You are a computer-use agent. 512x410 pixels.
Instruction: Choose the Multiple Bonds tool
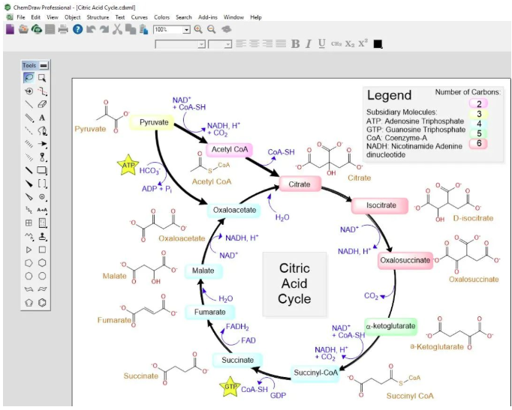pos(29,118)
